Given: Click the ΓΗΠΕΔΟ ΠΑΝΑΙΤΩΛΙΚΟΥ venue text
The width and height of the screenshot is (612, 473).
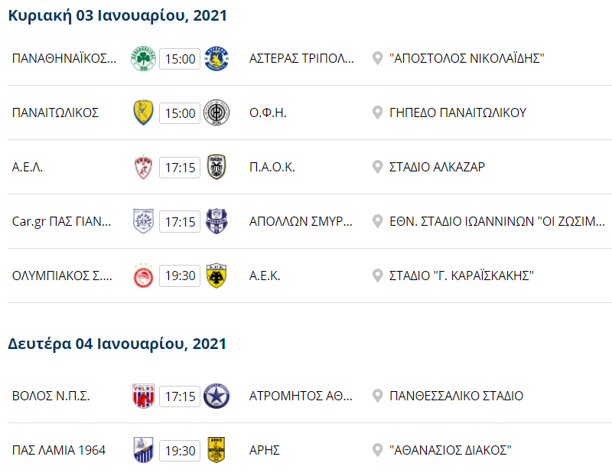Looking at the screenshot, I should [x=457, y=113].
